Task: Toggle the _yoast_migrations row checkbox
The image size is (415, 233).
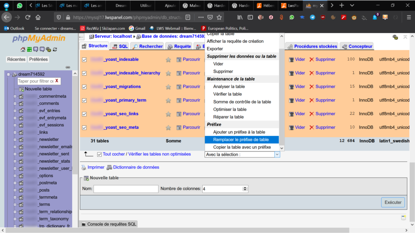Action: (x=84, y=87)
